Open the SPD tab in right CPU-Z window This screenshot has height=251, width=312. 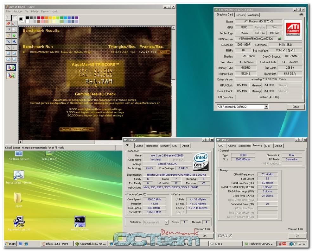[268, 146]
